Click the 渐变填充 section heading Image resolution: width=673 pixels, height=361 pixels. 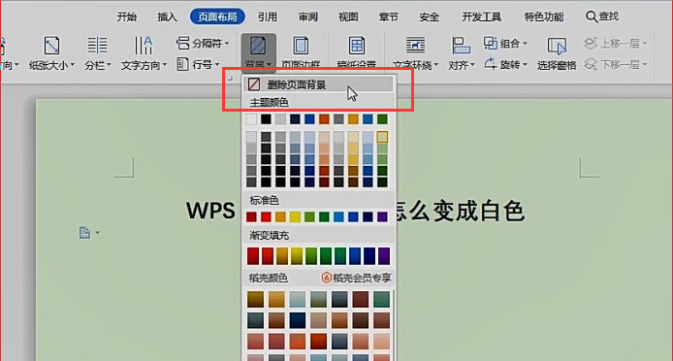[x=270, y=236]
